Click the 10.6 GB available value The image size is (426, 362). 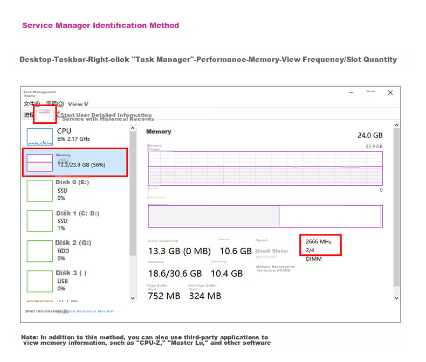(x=236, y=251)
